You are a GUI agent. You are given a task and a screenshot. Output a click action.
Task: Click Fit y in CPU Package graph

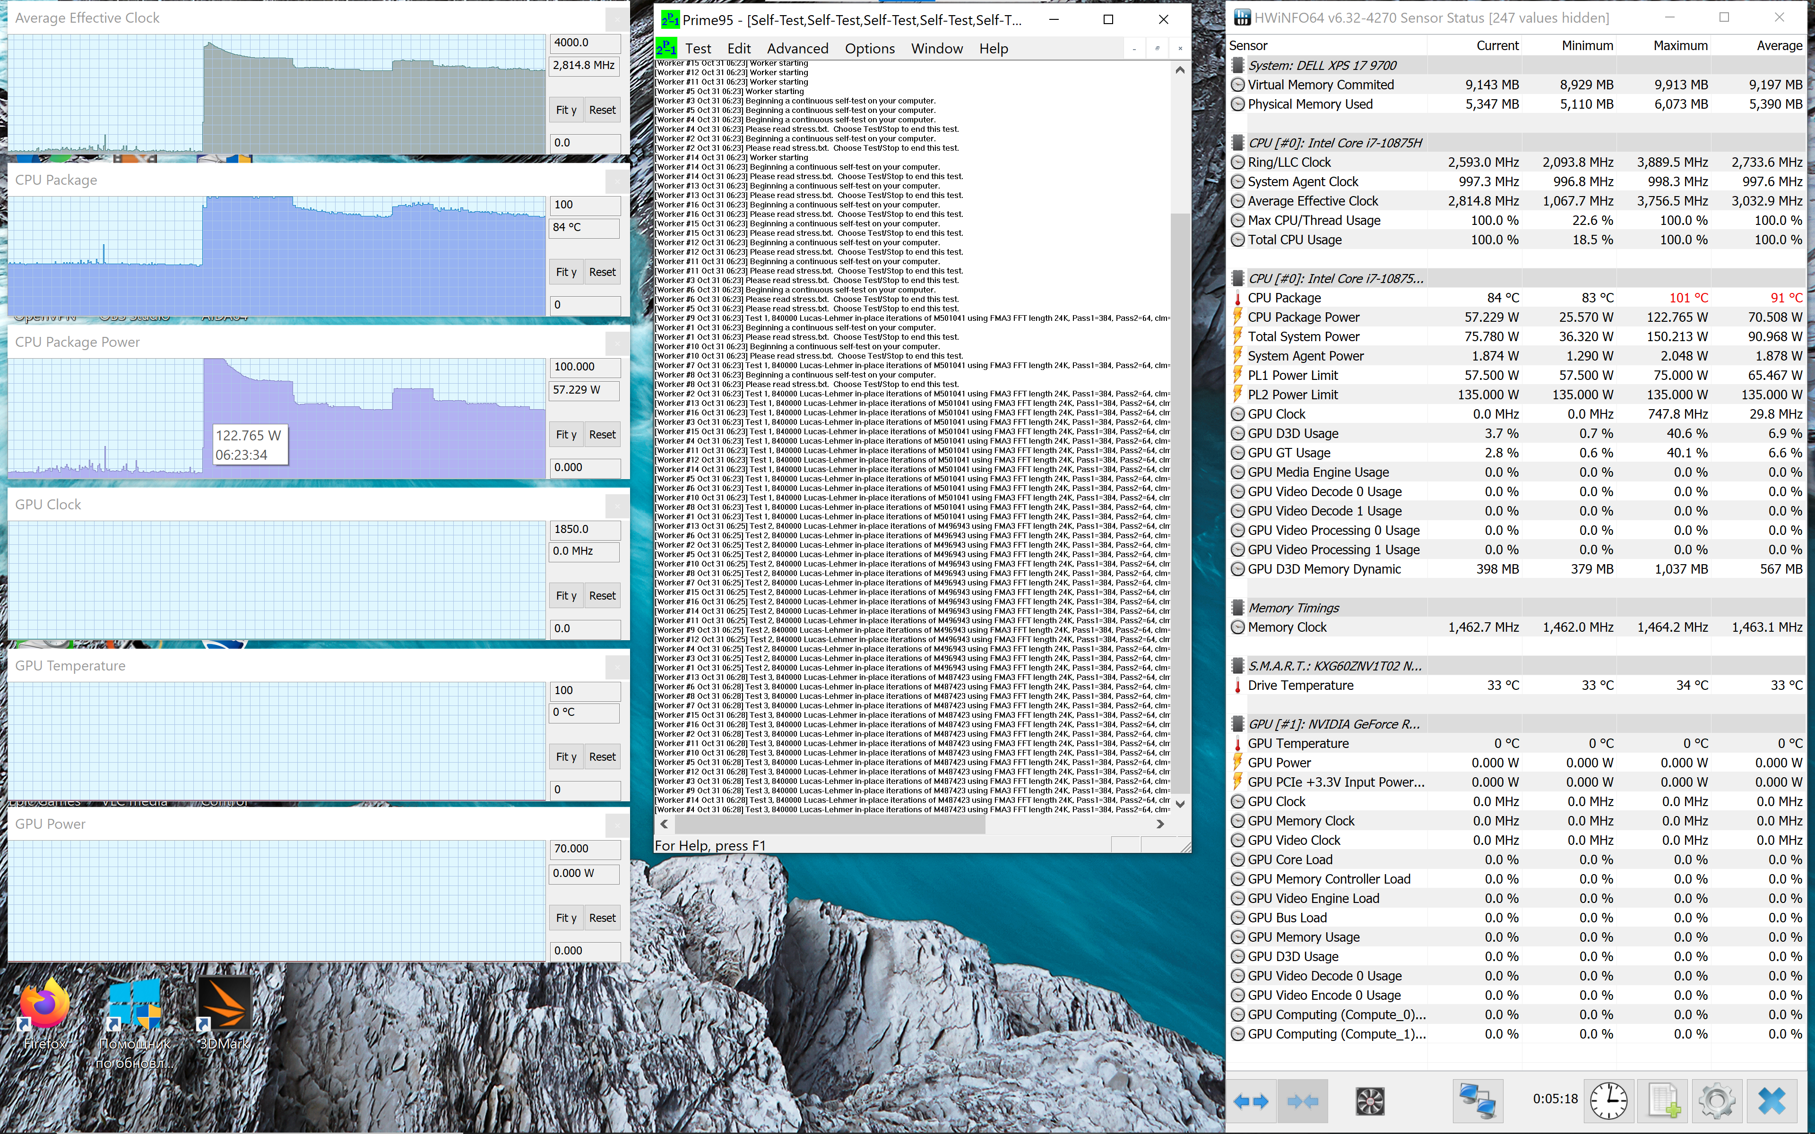click(x=566, y=272)
